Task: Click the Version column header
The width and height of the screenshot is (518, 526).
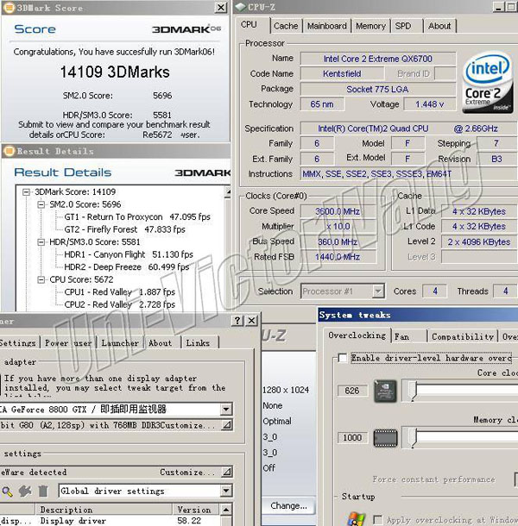Action: (197, 510)
